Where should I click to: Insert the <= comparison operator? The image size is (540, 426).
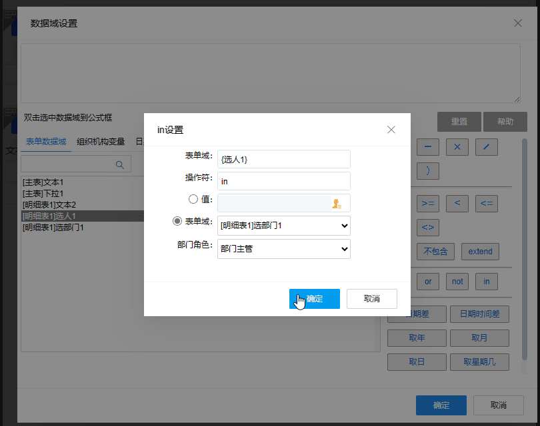pos(486,204)
